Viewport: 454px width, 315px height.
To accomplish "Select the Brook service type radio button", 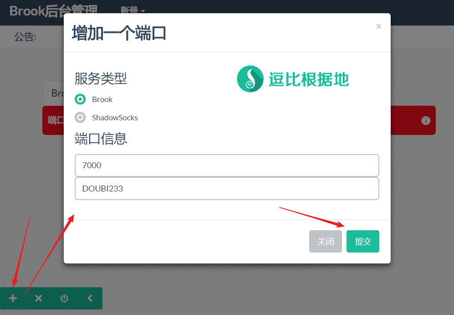I will point(81,99).
